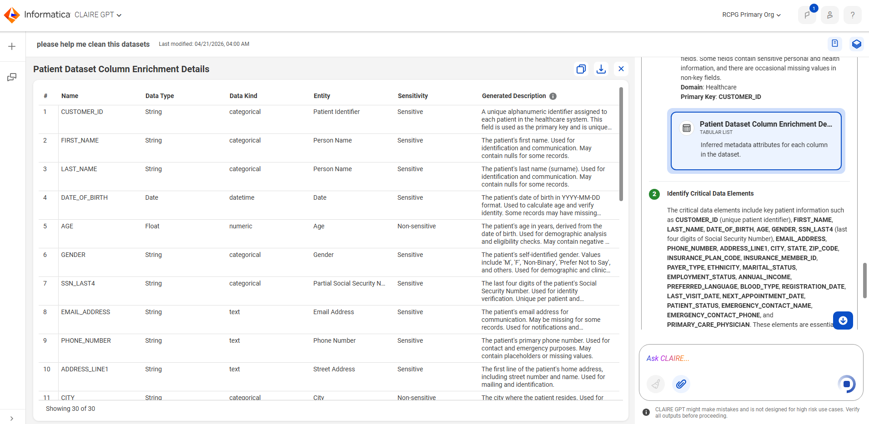Viewport: 869px width, 424px height.
Task: Click the Street Address entity cell
Action: point(334,369)
